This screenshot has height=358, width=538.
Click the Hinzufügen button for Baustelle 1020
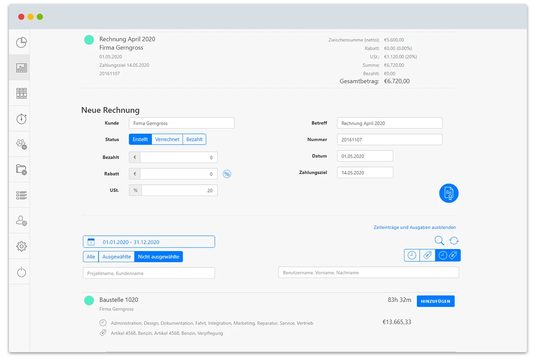pyautogui.click(x=435, y=301)
